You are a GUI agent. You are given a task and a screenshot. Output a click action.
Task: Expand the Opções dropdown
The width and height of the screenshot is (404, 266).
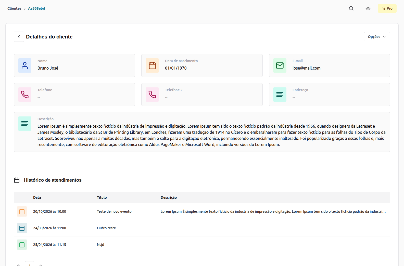[x=377, y=37]
